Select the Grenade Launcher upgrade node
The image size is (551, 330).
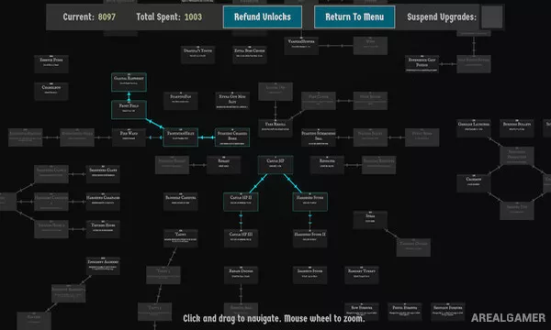(474, 128)
